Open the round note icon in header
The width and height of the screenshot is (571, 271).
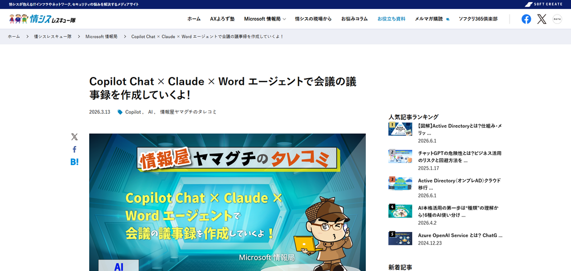pos(557,19)
